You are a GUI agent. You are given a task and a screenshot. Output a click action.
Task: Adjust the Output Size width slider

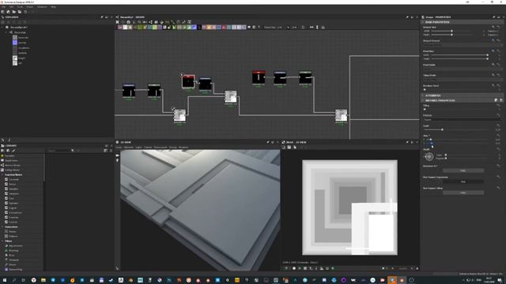click(451, 31)
